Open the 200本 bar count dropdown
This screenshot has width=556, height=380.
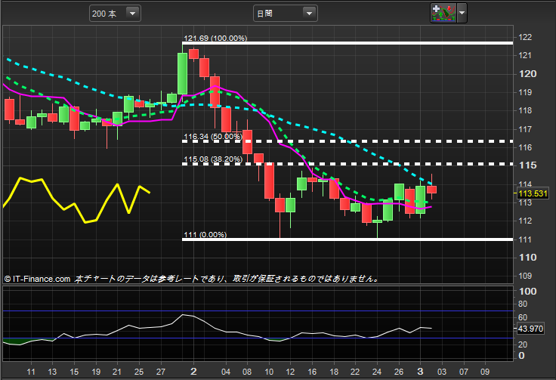click(x=115, y=14)
